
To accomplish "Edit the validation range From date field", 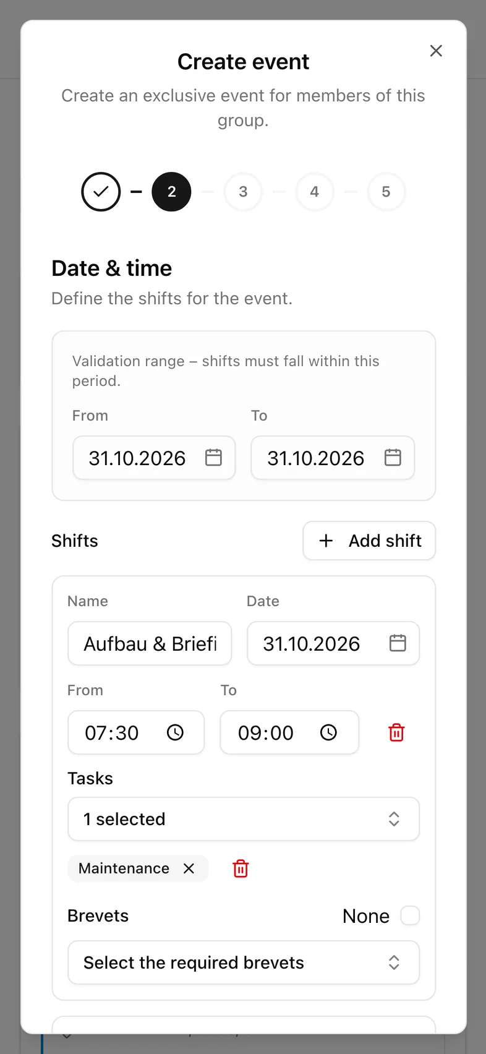I will click(154, 458).
